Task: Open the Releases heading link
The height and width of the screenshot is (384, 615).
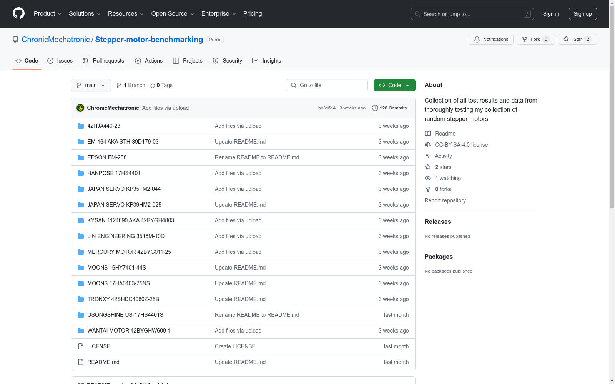Action: (438, 222)
